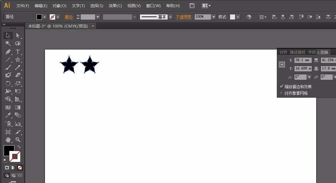Open the 基本 brush definition dropdown
This screenshot has height=183, width=336.
pos(171,17)
